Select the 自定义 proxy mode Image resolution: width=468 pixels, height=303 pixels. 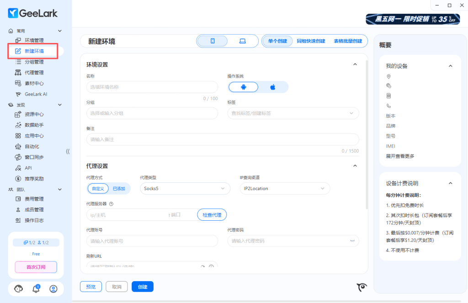pyautogui.click(x=98, y=188)
